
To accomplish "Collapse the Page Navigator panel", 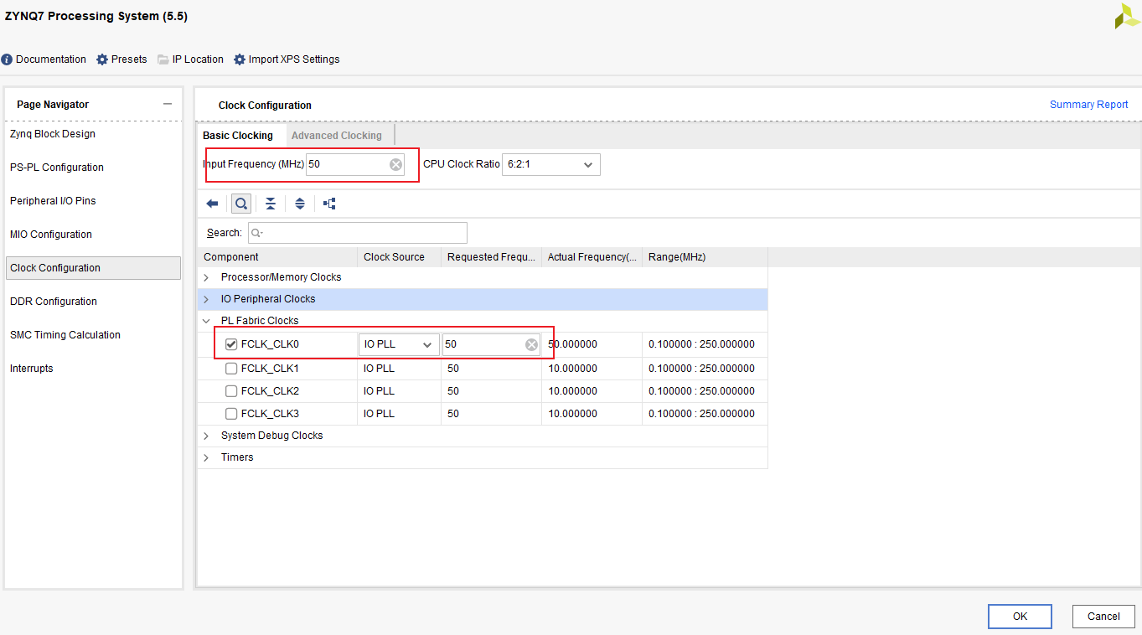I will tap(168, 104).
